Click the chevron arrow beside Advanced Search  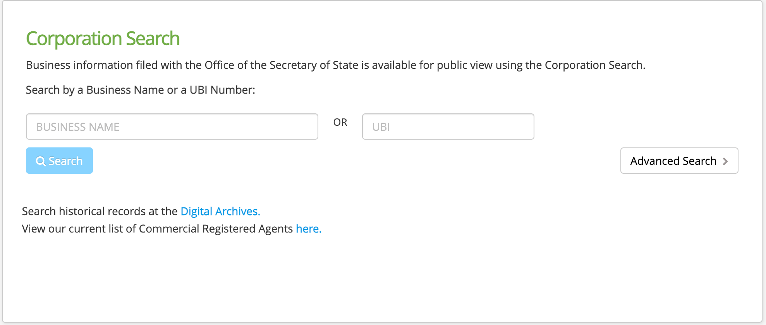[725, 161]
